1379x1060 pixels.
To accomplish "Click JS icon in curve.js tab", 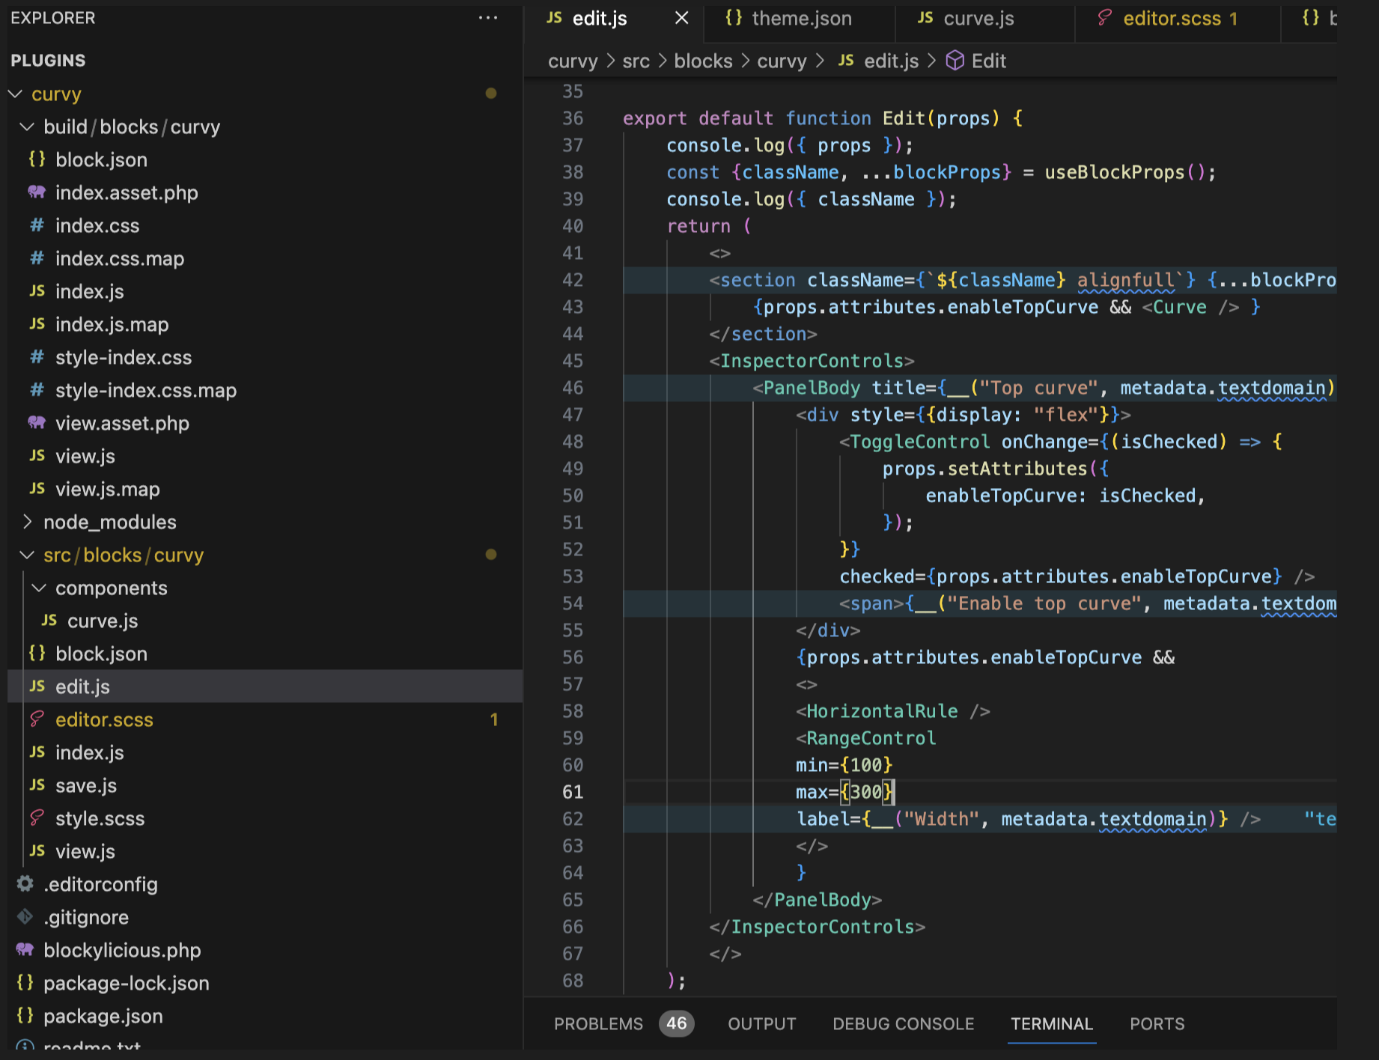I will point(925,17).
